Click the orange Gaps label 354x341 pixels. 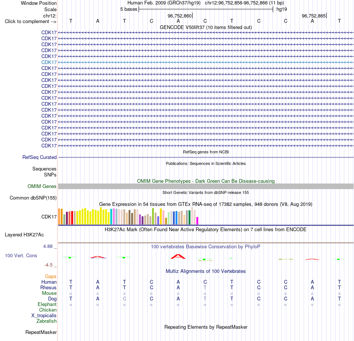51,277
